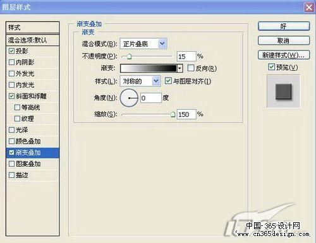Select the 描边 label in styles list
316x243 pixels.
[x=22, y=175]
